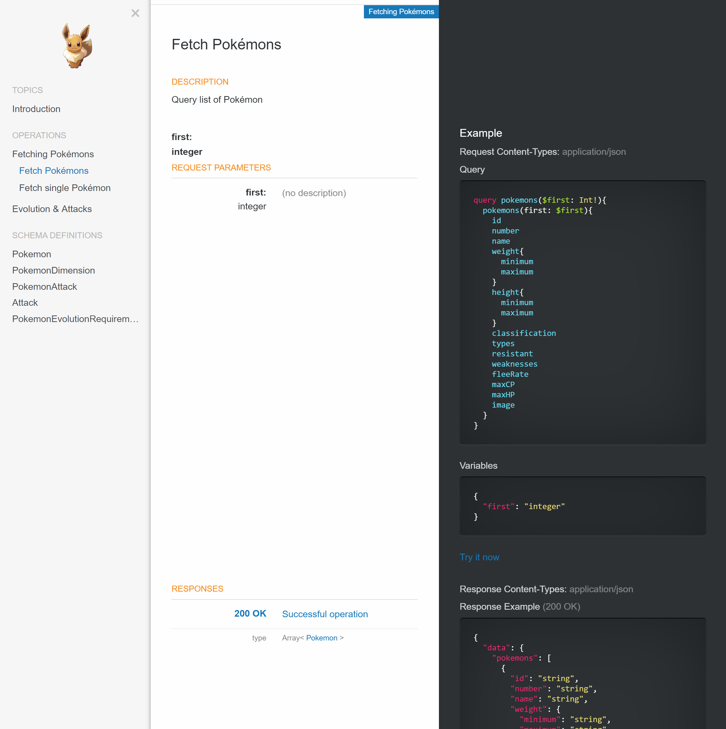Toggle the REQUEST PARAMETERS section
The width and height of the screenshot is (726, 729).
tap(221, 167)
